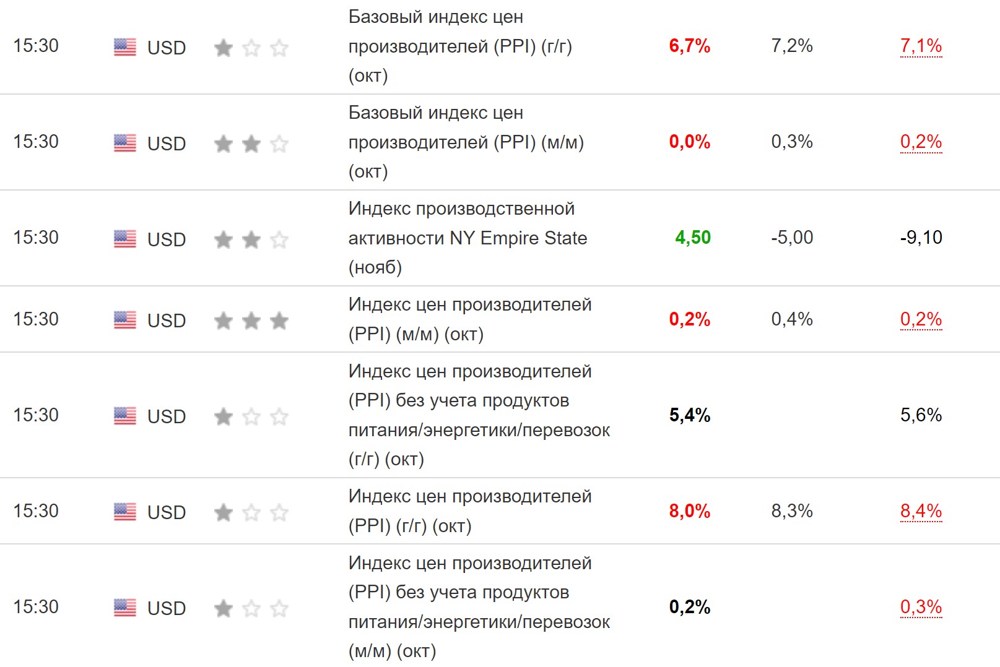This screenshot has height=667, width=1000.
Task: Click US flag beside NY Empire State index
Action: point(125,239)
